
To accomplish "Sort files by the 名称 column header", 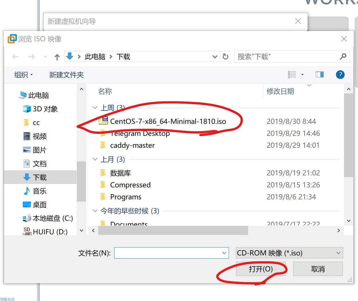I will pos(105,91).
